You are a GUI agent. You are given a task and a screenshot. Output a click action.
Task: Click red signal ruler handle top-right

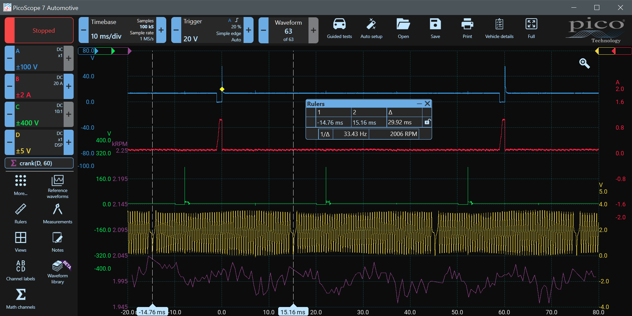pyautogui.click(x=613, y=51)
